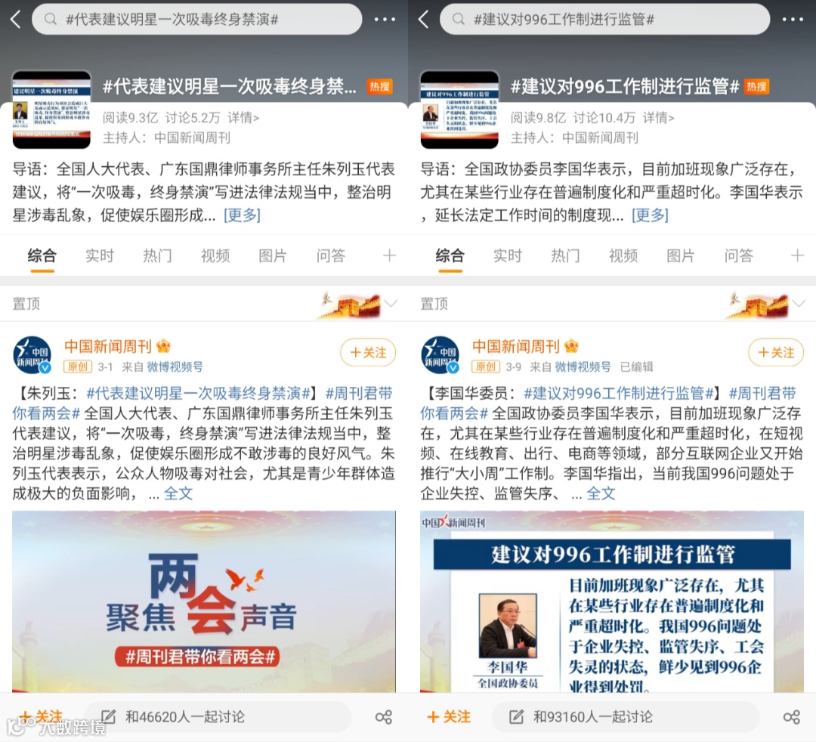Screen dimensions: 816x742
Task: Tap the 热搜 badge next to 996工作制 title
Action: [756, 86]
